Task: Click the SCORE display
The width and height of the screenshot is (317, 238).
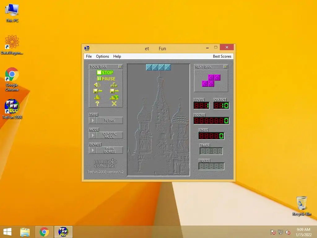Action: (x=211, y=121)
